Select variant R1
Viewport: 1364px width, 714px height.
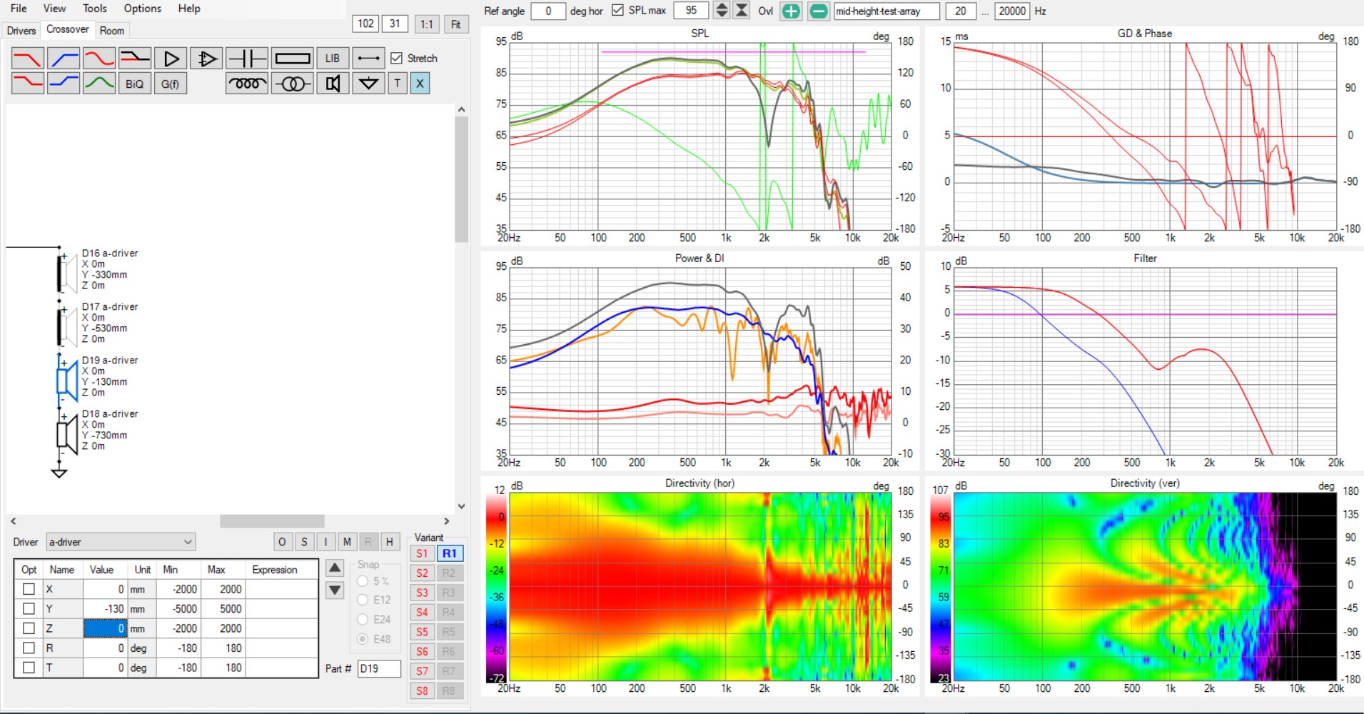pyautogui.click(x=450, y=553)
